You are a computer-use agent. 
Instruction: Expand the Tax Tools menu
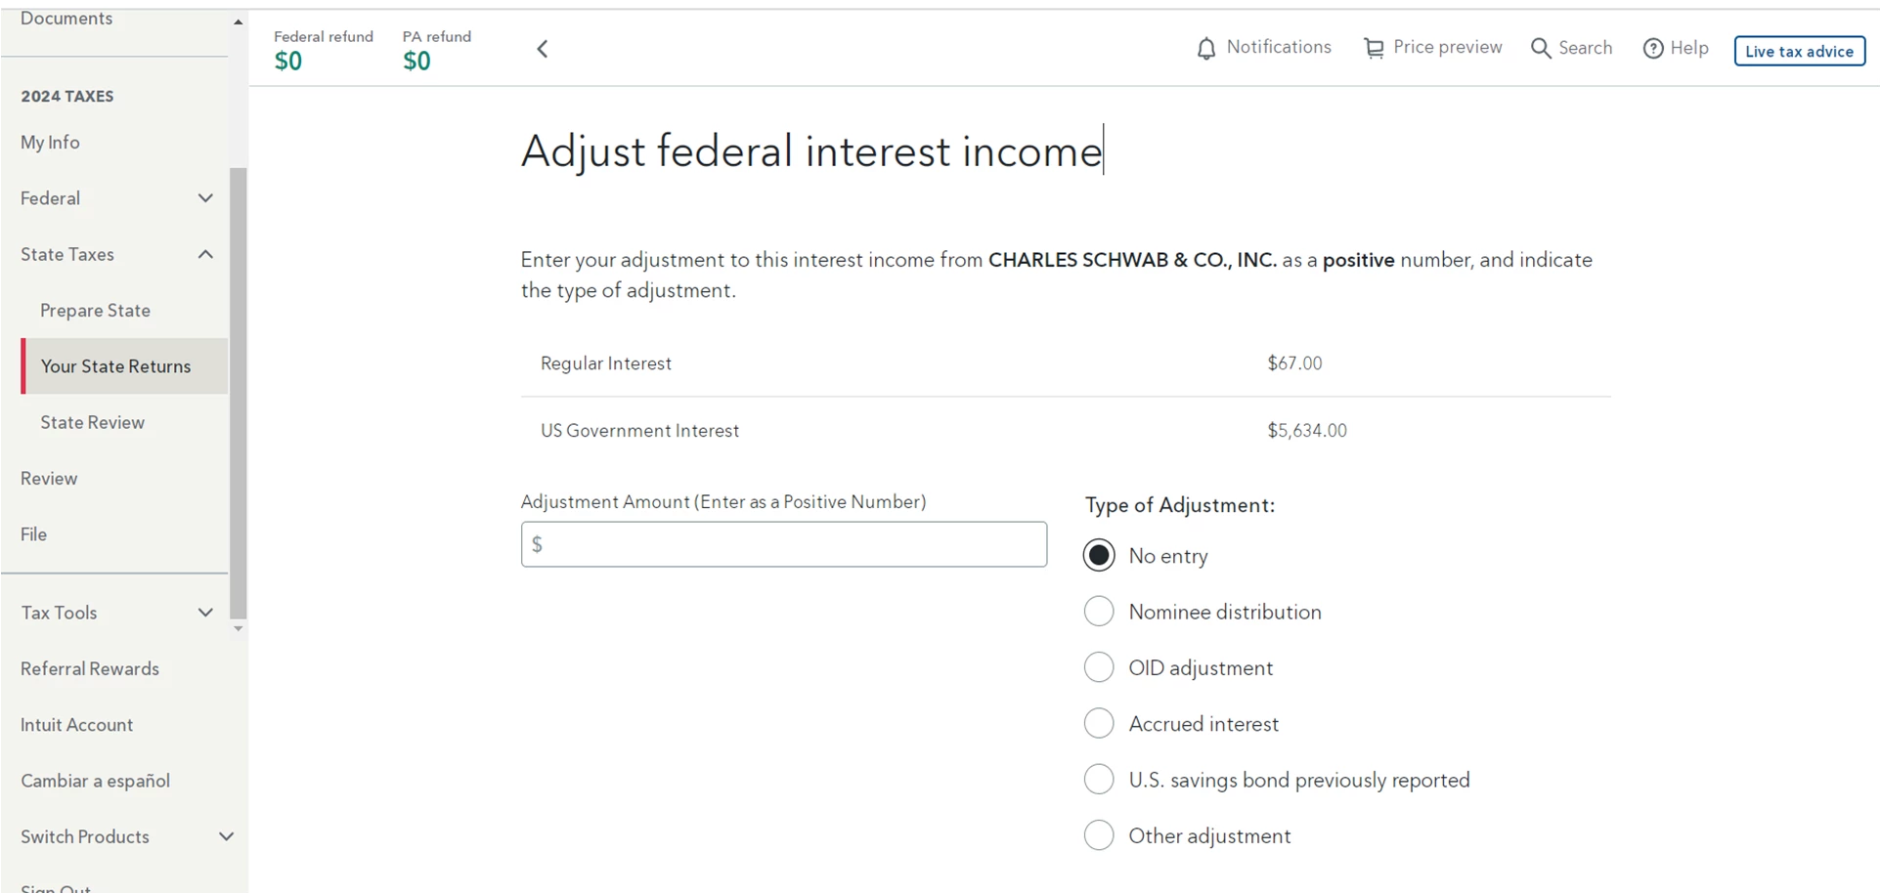pyautogui.click(x=205, y=613)
